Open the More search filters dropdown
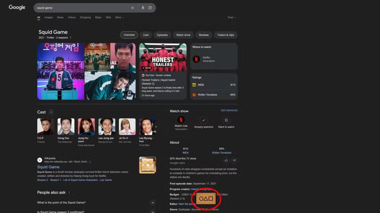 point(119,17)
